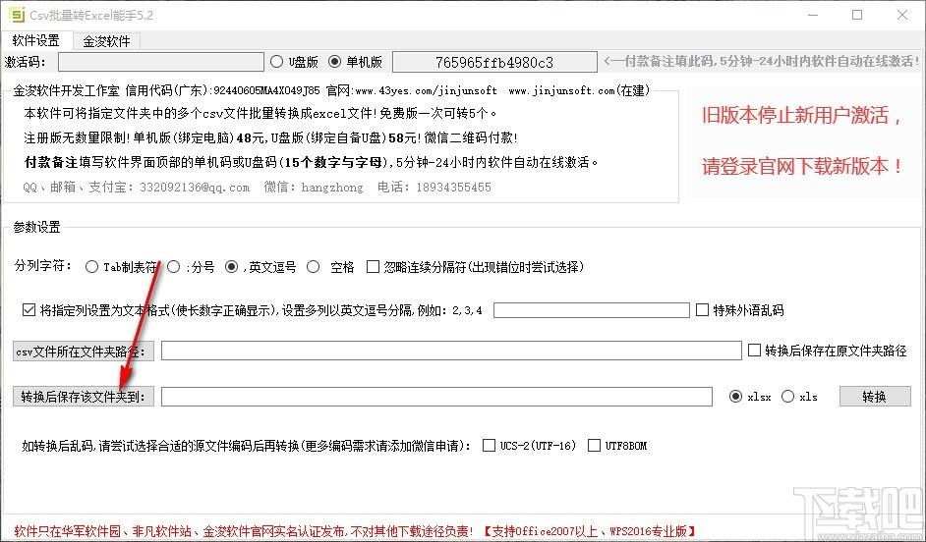Select the U盘版 radio option

click(294, 61)
